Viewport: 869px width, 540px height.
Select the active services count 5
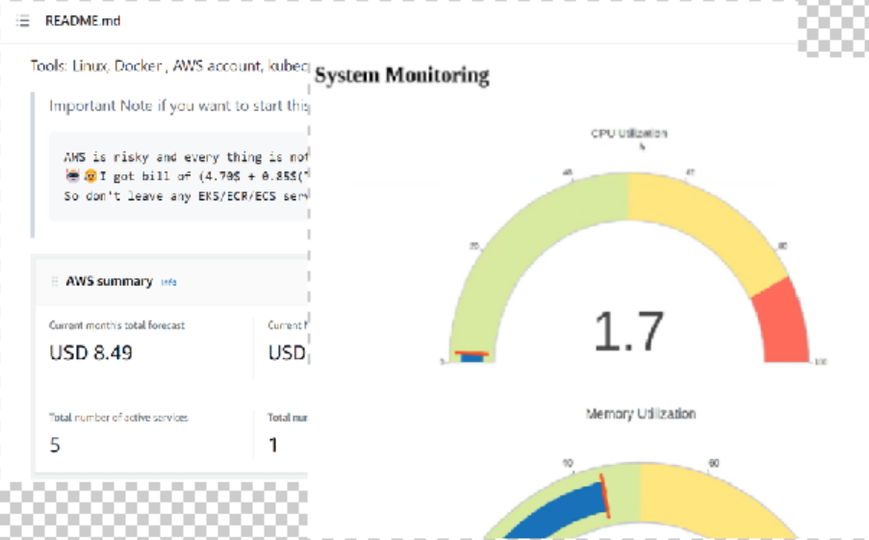coord(55,445)
